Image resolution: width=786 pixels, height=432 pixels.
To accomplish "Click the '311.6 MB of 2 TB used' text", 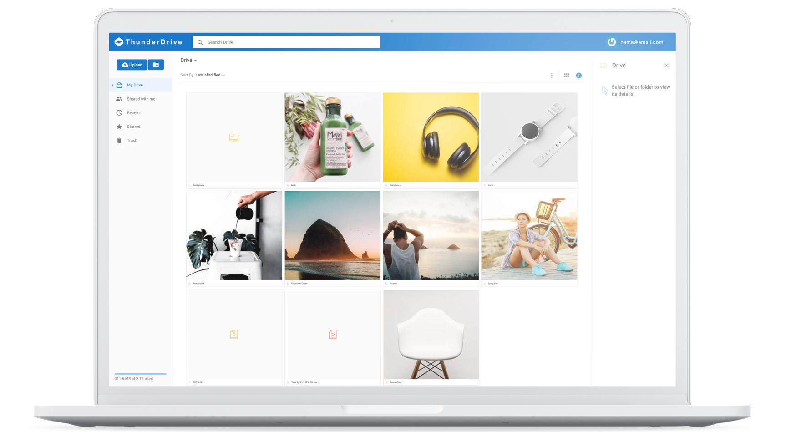I will (134, 379).
